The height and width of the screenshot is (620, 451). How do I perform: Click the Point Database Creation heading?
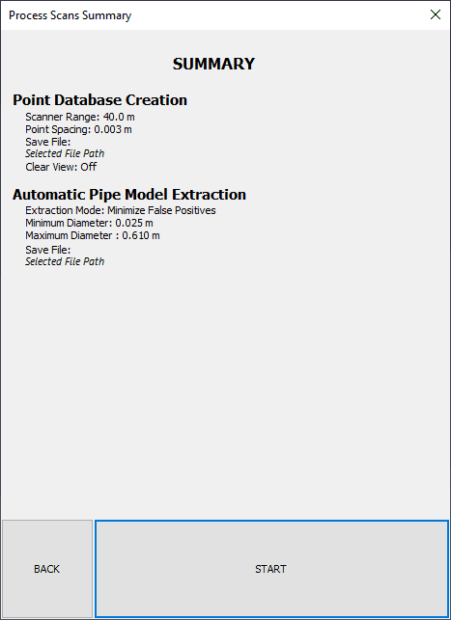pos(99,99)
